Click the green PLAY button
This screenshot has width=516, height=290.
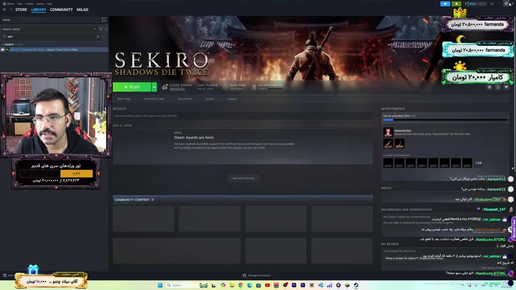(132, 87)
